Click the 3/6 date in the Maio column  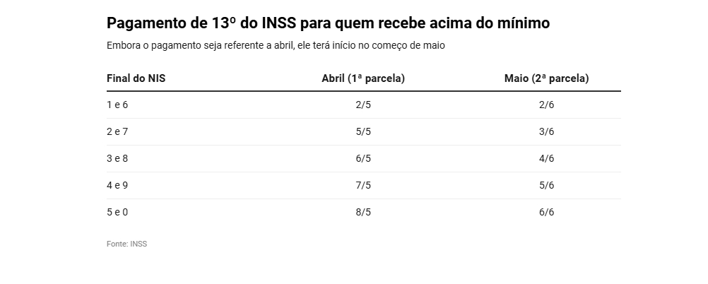click(546, 132)
